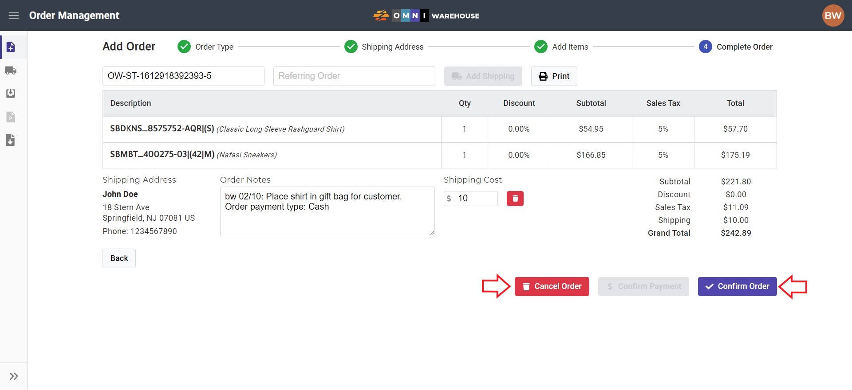Click the Shipping $10.00 summary value
Image resolution: width=852 pixels, height=390 pixels.
(736, 220)
